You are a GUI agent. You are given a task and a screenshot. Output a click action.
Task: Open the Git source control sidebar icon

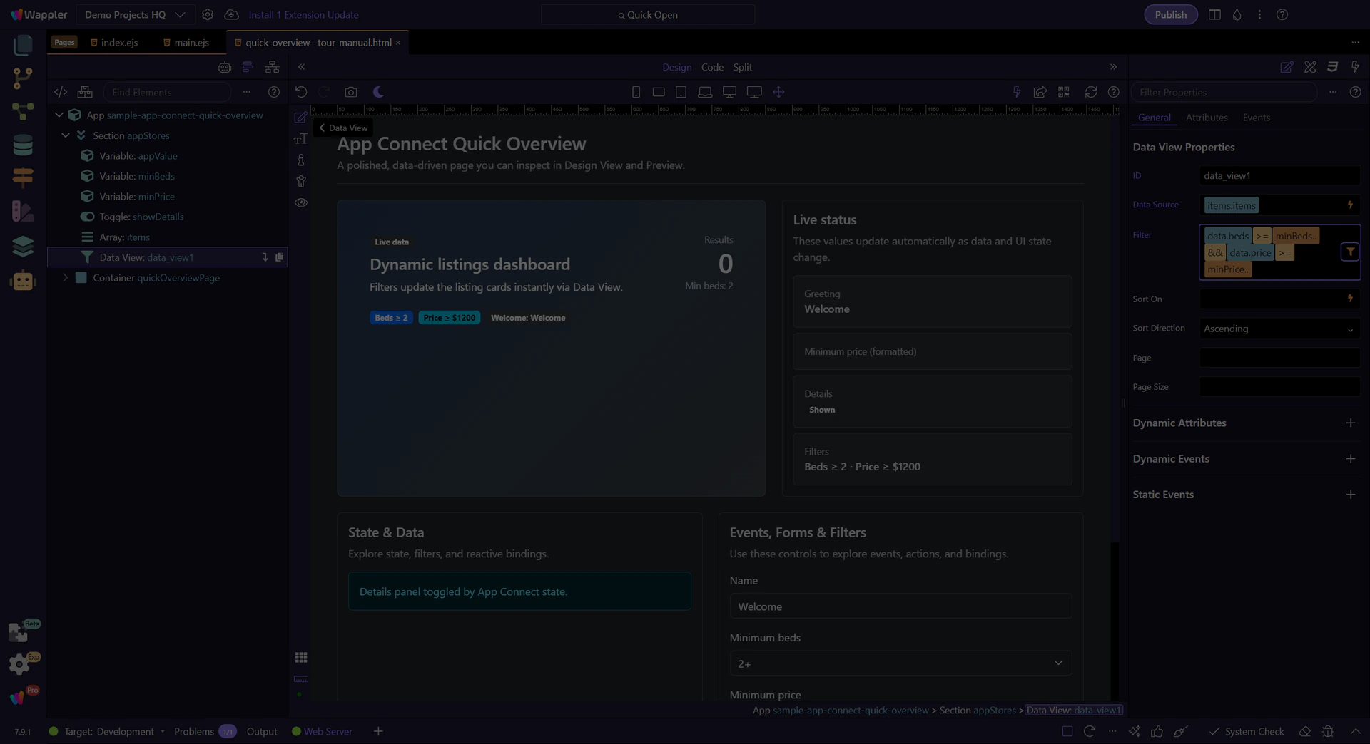pos(23,78)
